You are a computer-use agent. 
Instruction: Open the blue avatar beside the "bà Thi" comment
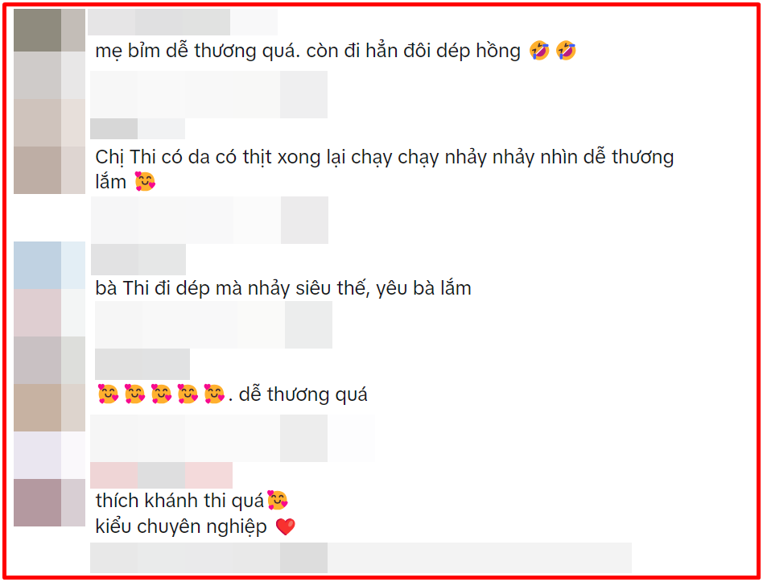50,265
